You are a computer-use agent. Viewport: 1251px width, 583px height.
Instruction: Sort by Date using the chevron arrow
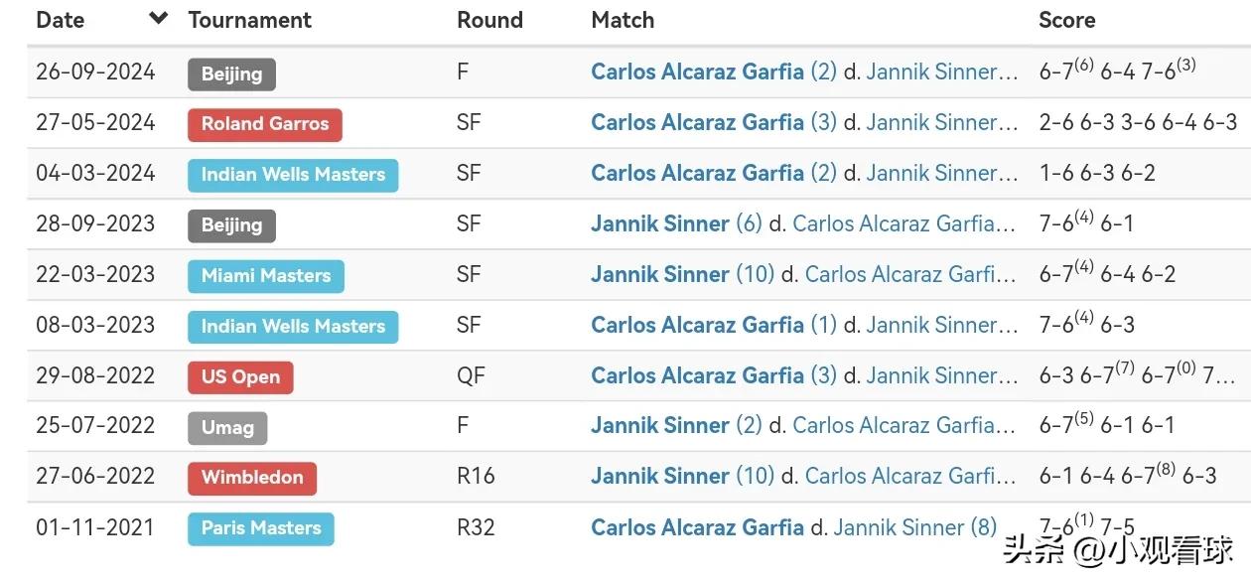click(158, 19)
